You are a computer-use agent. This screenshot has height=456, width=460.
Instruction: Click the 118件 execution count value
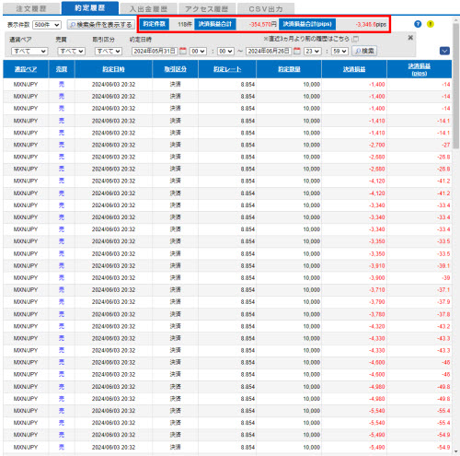tap(185, 24)
